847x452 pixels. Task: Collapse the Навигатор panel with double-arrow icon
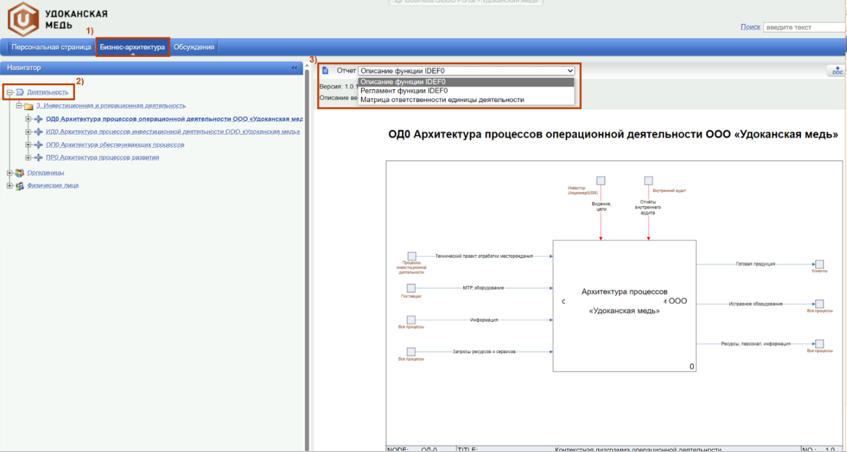pos(294,68)
